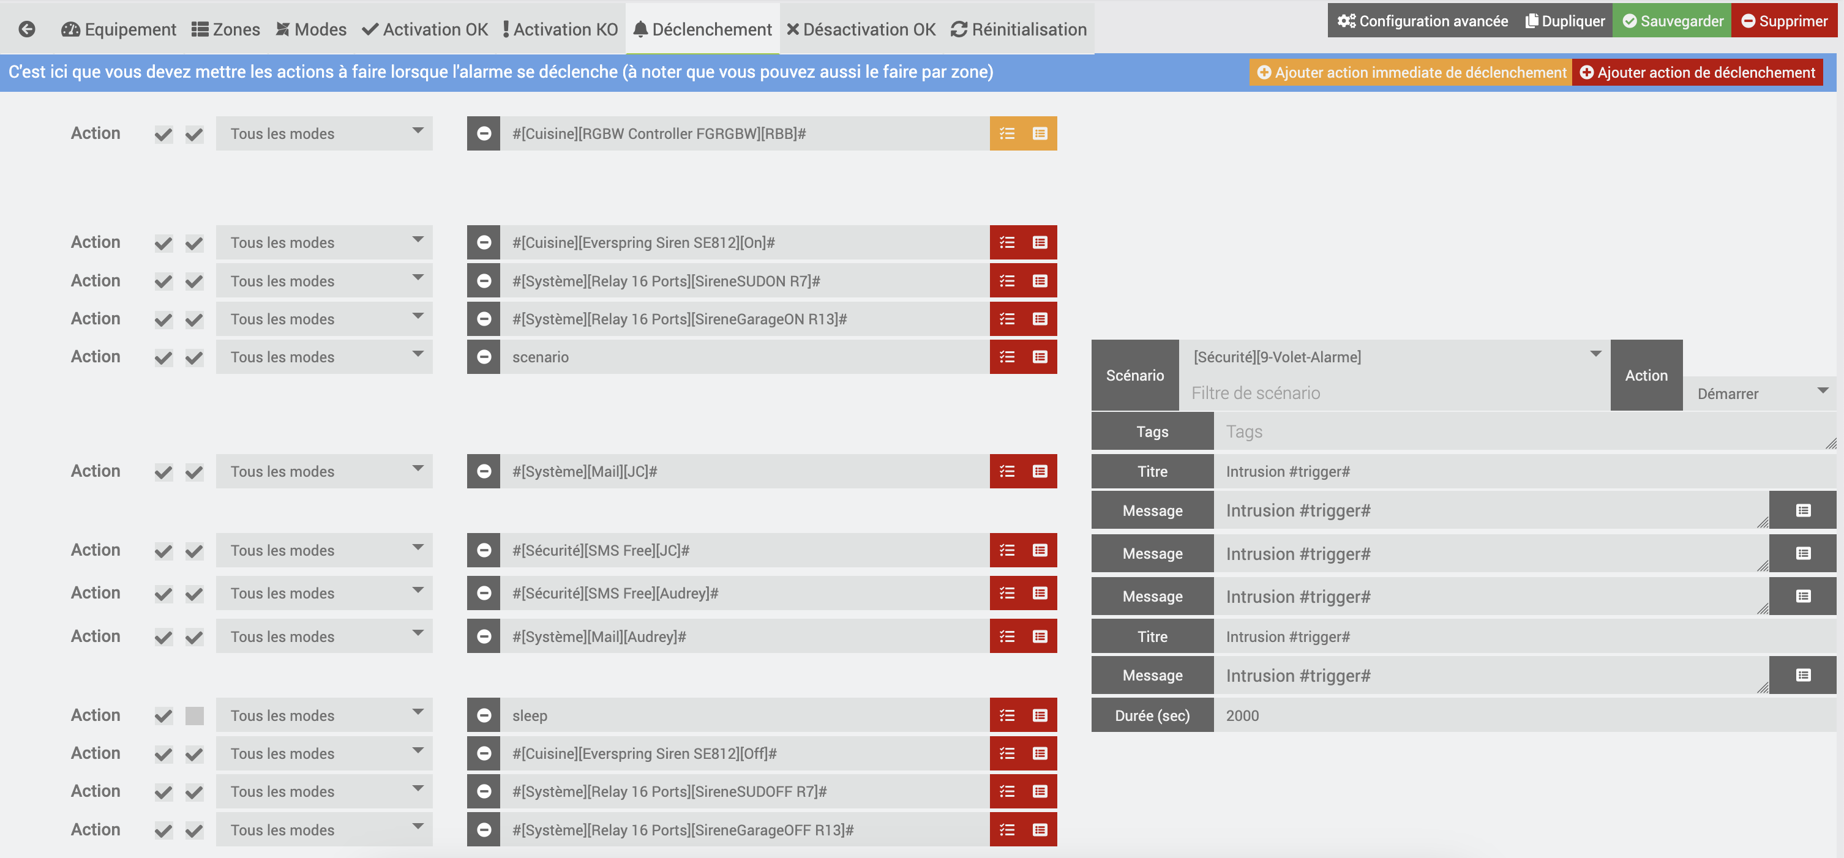The width and height of the screenshot is (1844, 858).
Task: Remove the RGBW Controller action row
Action: coord(484,134)
